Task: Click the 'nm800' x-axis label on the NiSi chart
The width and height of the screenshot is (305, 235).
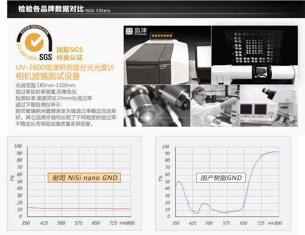Action: (127, 223)
